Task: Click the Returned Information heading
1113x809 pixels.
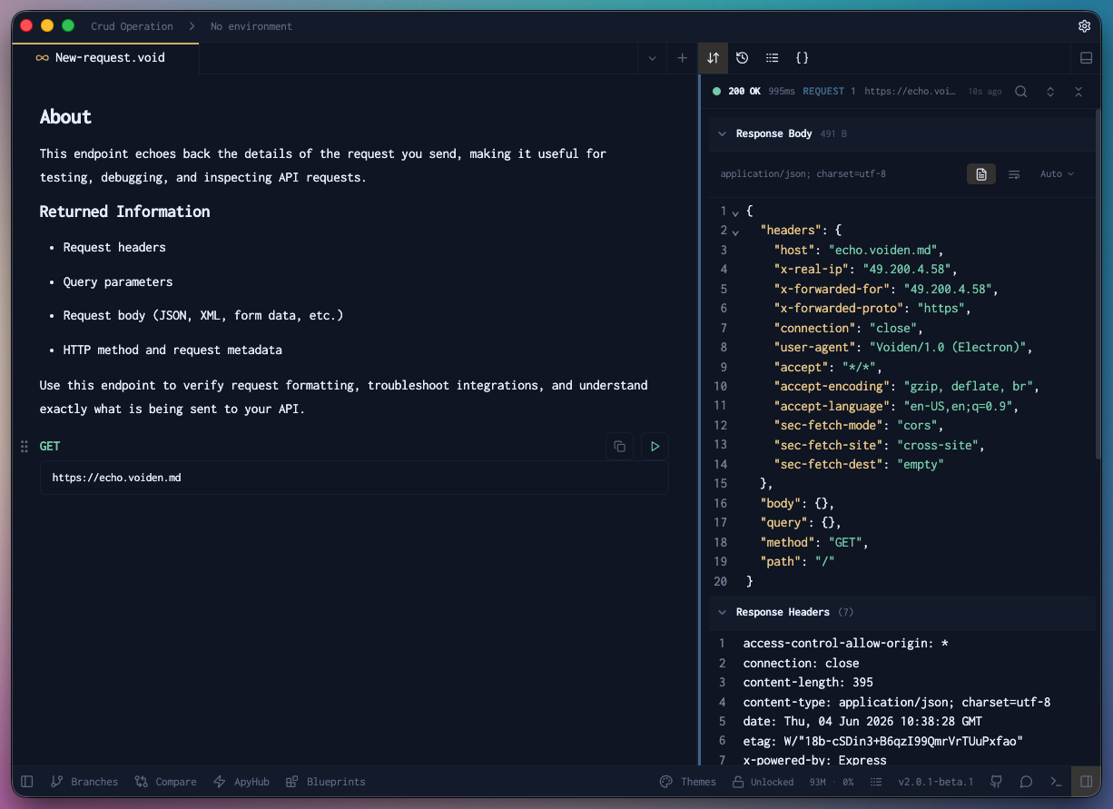Action: tap(124, 212)
